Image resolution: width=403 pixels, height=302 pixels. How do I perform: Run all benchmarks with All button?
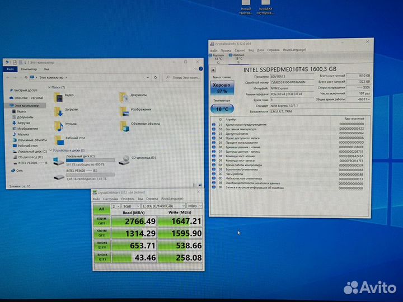(101, 209)
